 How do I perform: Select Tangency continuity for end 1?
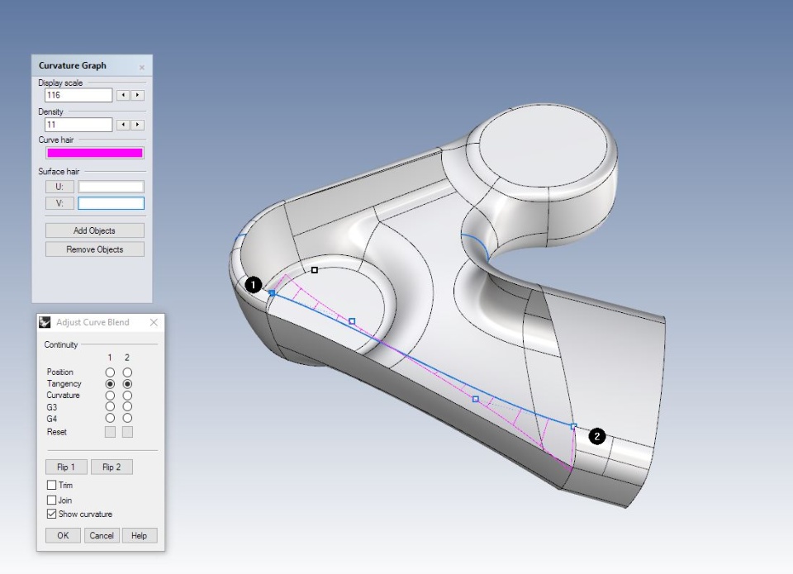(x=110, y=384)
